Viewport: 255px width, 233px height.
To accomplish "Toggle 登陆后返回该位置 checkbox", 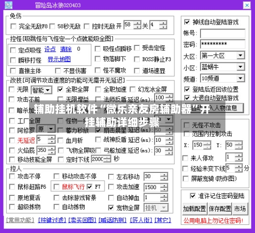I will tap(187, 89).
